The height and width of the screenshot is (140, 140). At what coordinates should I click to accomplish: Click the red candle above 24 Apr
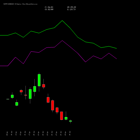coord(53,105)
